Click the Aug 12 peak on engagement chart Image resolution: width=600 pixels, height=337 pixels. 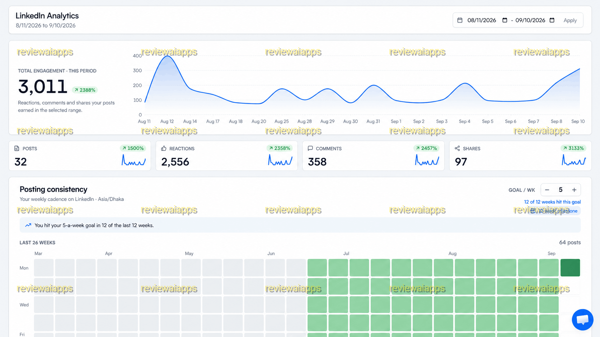pos(167,56)
